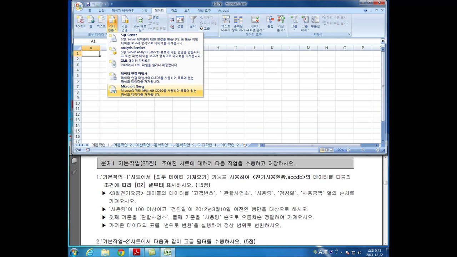The width and height of the screenshot is (457, 257).
Task: Open 그룹 해제 ungroup dropdown
Action: tap(305, 24)
